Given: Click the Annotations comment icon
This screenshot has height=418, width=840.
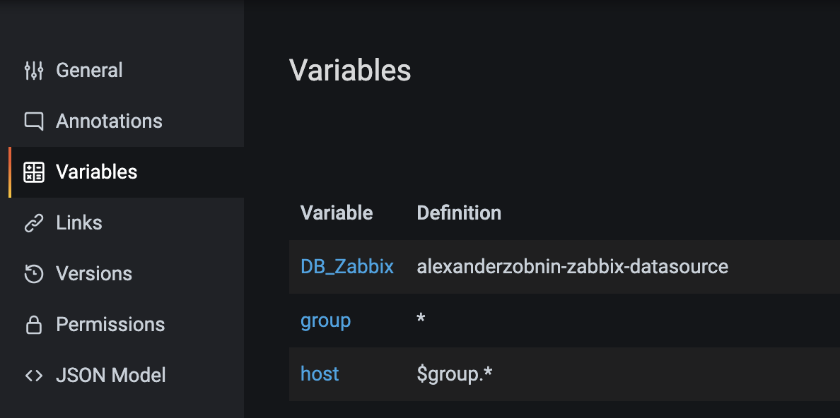Looking at the screenshot, I should click(34, 121).
